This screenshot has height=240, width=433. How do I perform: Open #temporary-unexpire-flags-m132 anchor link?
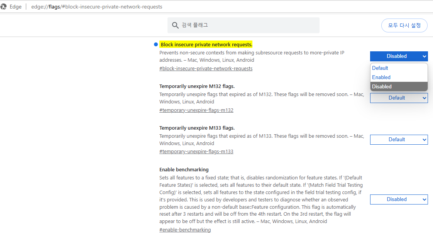click(196, 110)
